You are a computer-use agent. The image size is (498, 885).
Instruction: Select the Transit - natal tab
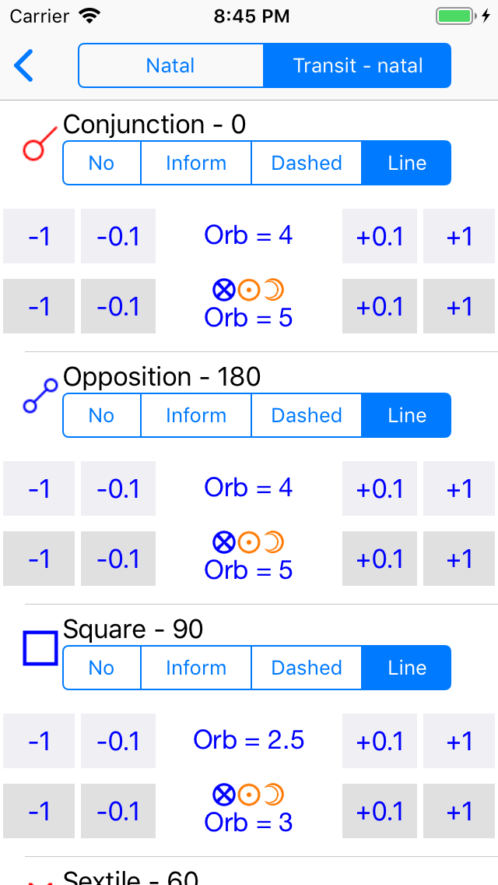pyautogui.click(x=358, y=65)
